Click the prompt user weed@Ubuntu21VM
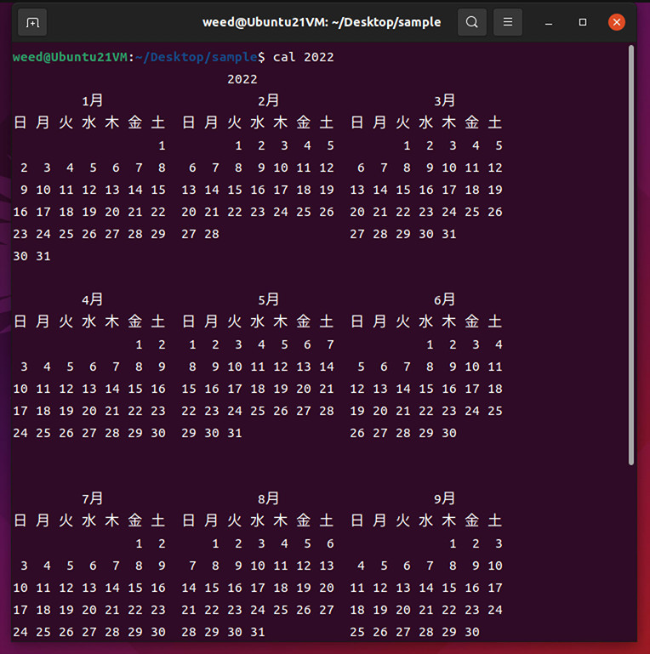Viewport: 650px width, 654px height. click(x=70, y=57)
